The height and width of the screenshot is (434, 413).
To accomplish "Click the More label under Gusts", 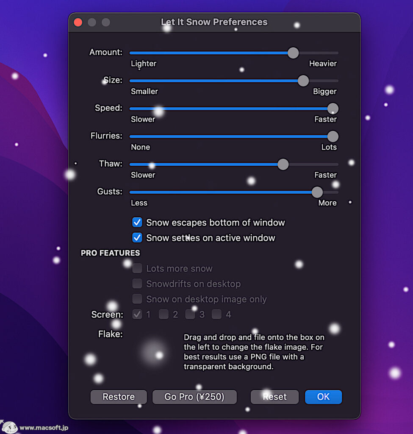I will point(327,203).
